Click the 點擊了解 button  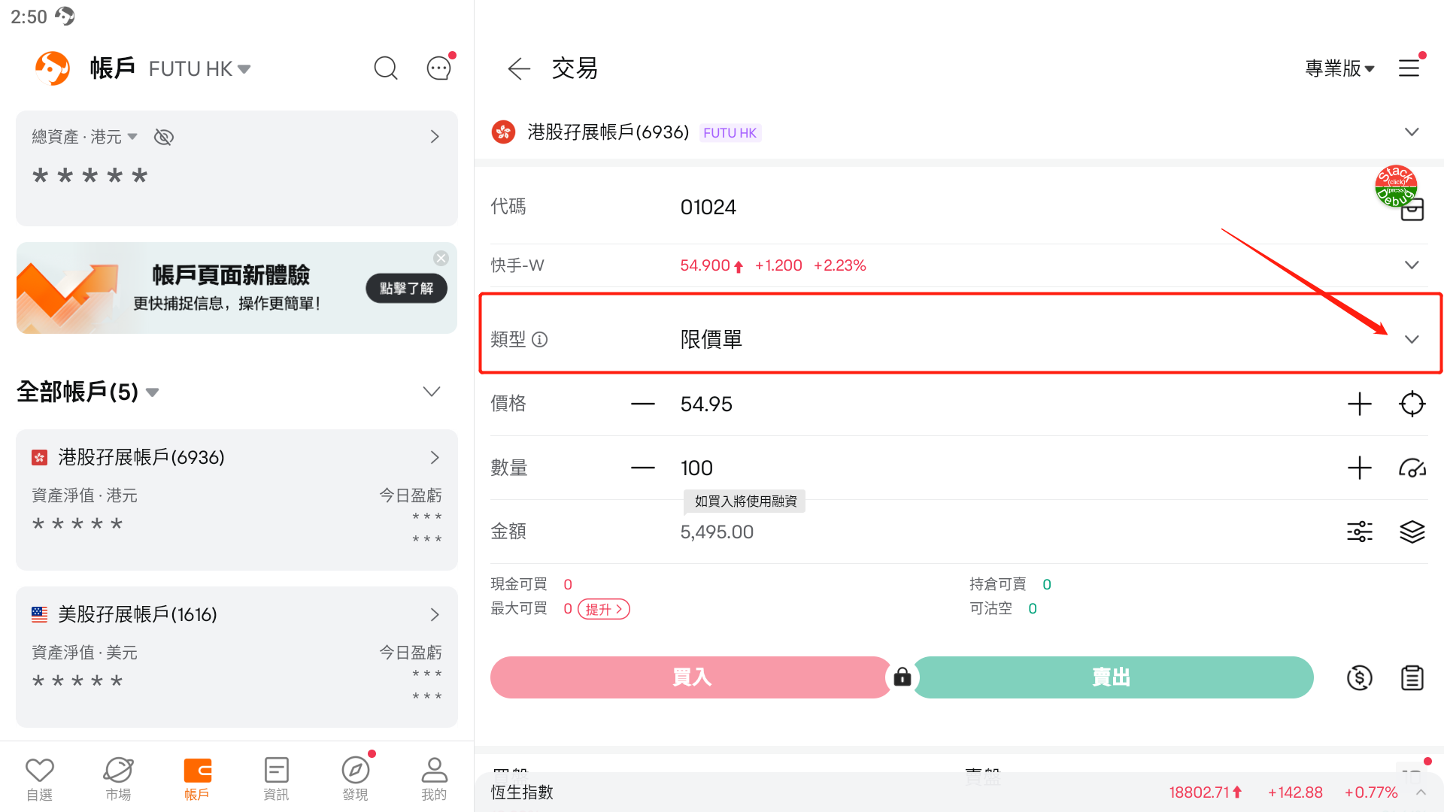[406, 289]
